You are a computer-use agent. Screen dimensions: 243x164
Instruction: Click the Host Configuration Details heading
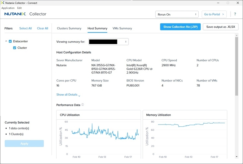point(74,53)
